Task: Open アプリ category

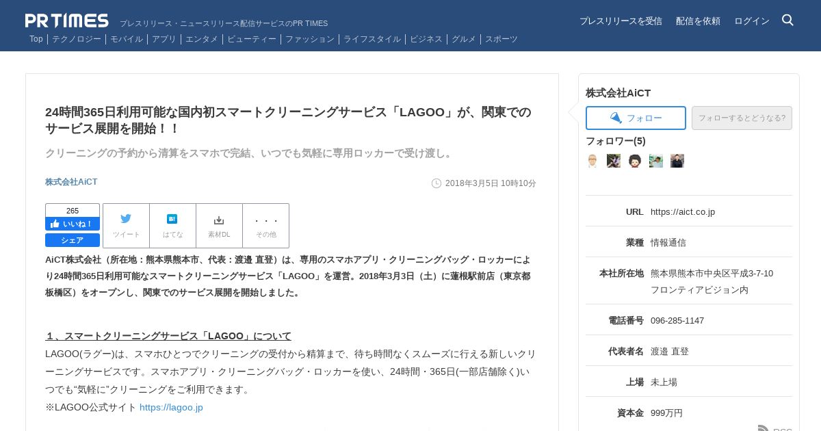Action: [164, 39]
